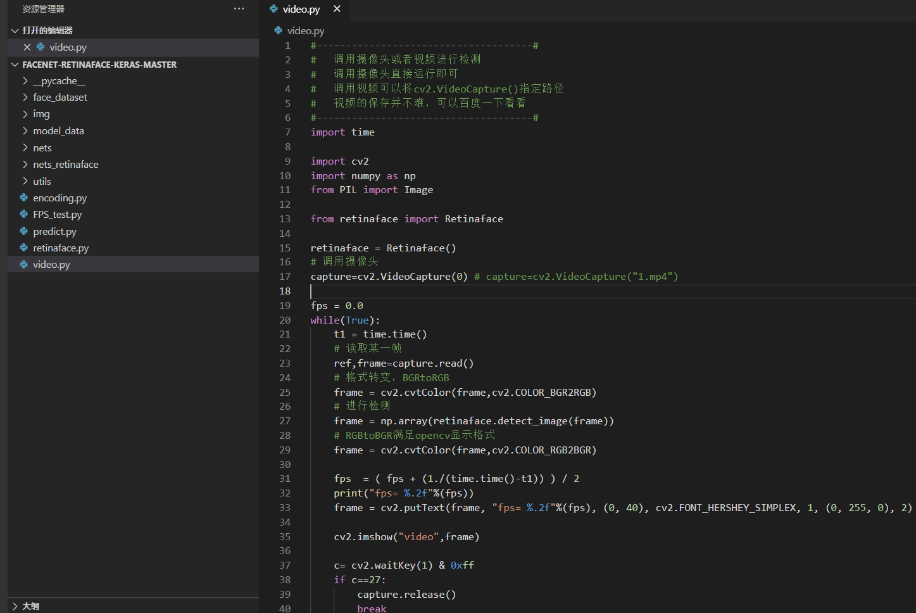
Task: Click line number 18 in gutter
Action: coord(285,291)
